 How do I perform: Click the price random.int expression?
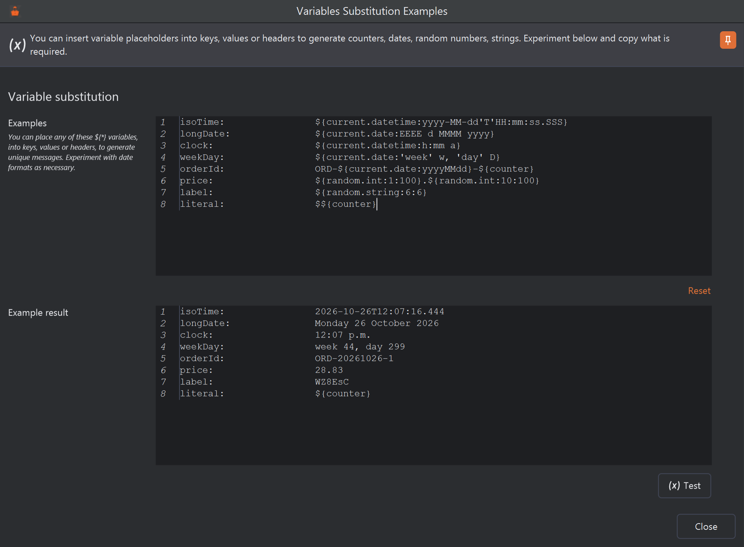tap(427, 181)
